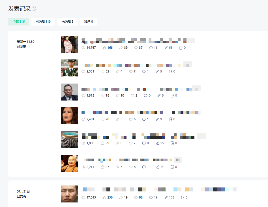The width and height of the screenshot is (268, 207).
Task: Click the thumbs-up icon with 236 likes
Action: point(104,198)
